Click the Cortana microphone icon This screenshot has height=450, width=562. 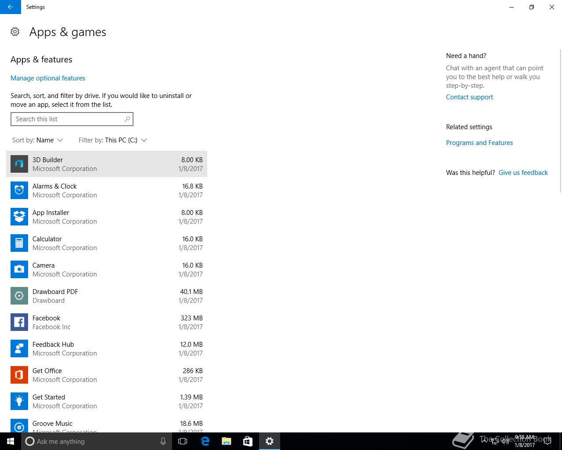[x=163, y=441]
